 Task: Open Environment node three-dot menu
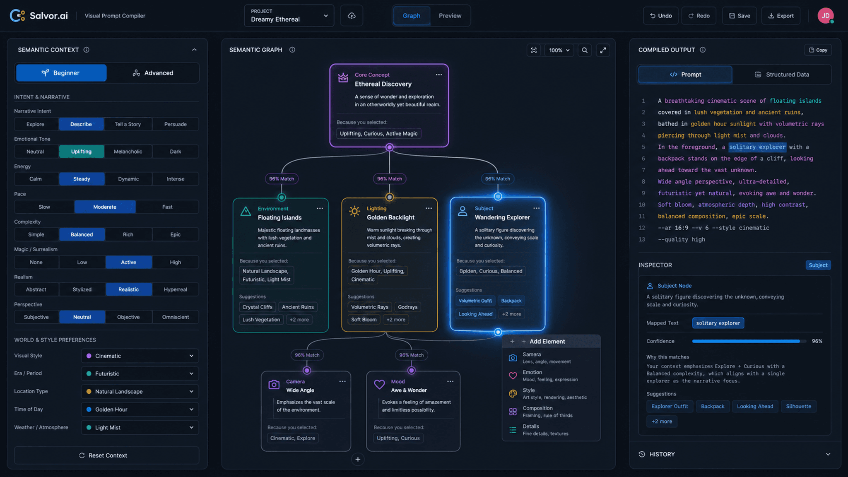tap(320, 208)
